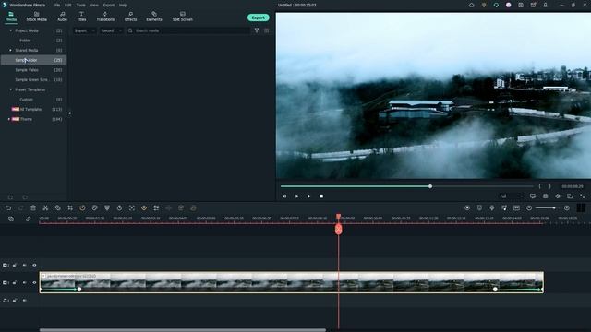Switch media panel to grid view icon

[267, 30]
